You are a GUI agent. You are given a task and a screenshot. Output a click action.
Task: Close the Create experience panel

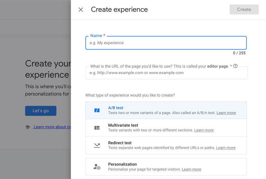click(x=81, y=10)
